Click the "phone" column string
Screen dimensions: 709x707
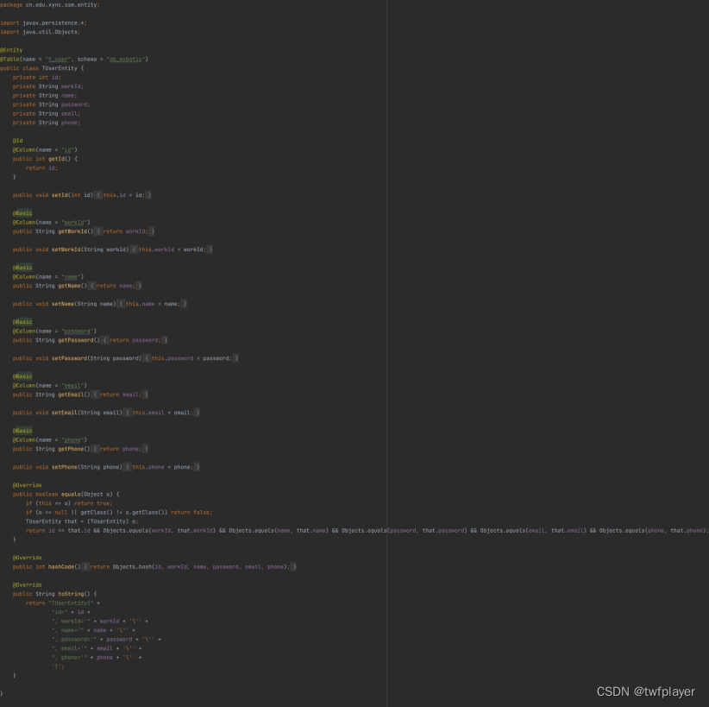72,440
